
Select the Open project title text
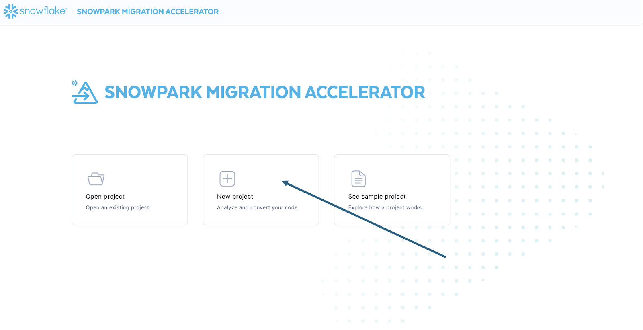click(105, 197)
